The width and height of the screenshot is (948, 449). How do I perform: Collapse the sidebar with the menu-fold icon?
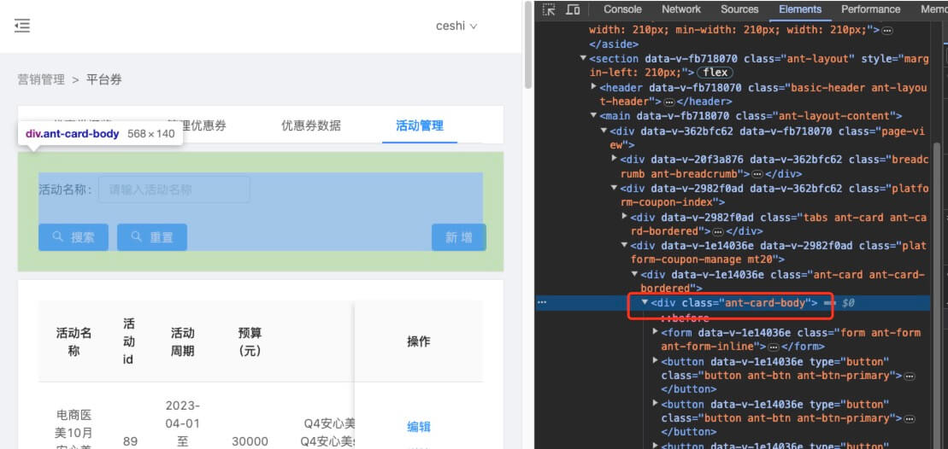click(22, 26)
